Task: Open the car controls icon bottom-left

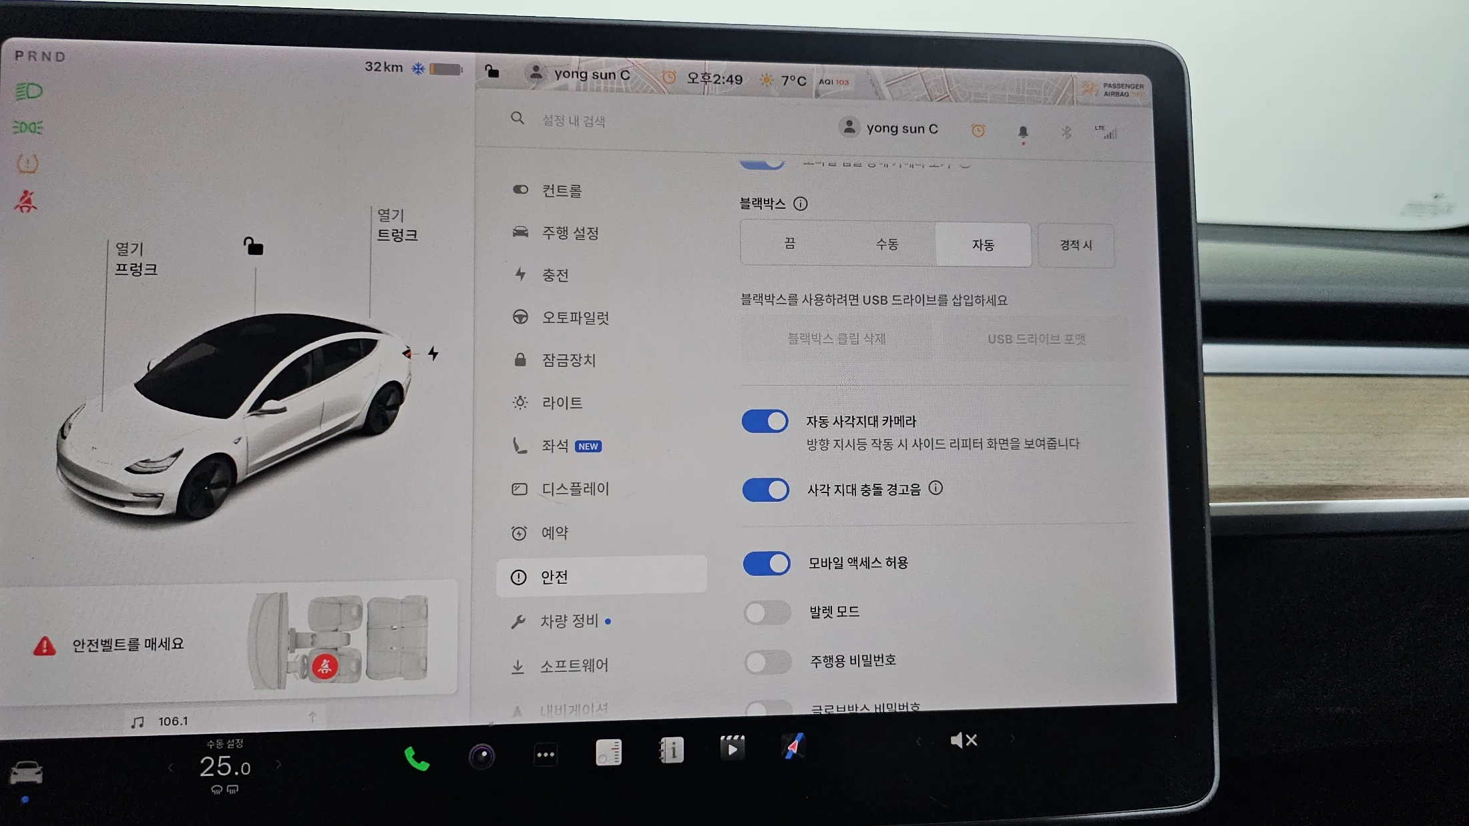Action: 27,773
